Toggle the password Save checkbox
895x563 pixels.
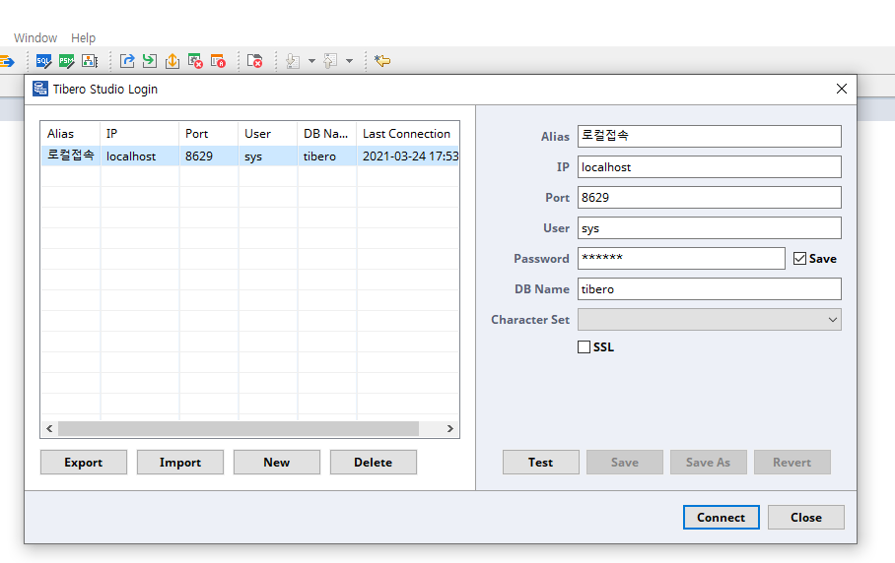pos(799,259)
